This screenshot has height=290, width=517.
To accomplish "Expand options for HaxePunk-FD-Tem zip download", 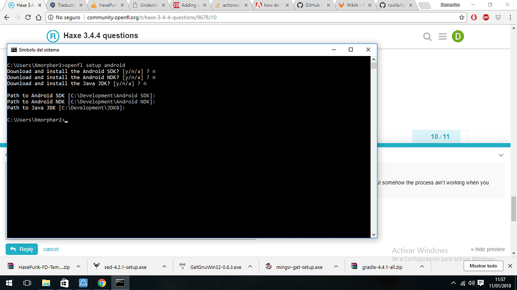I will point(78,266).
